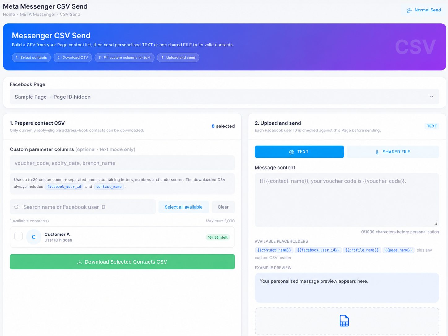Switch to the TEXT message tab
The width and height of the screenshot is (448, 336).
click(x=299, y=152)
